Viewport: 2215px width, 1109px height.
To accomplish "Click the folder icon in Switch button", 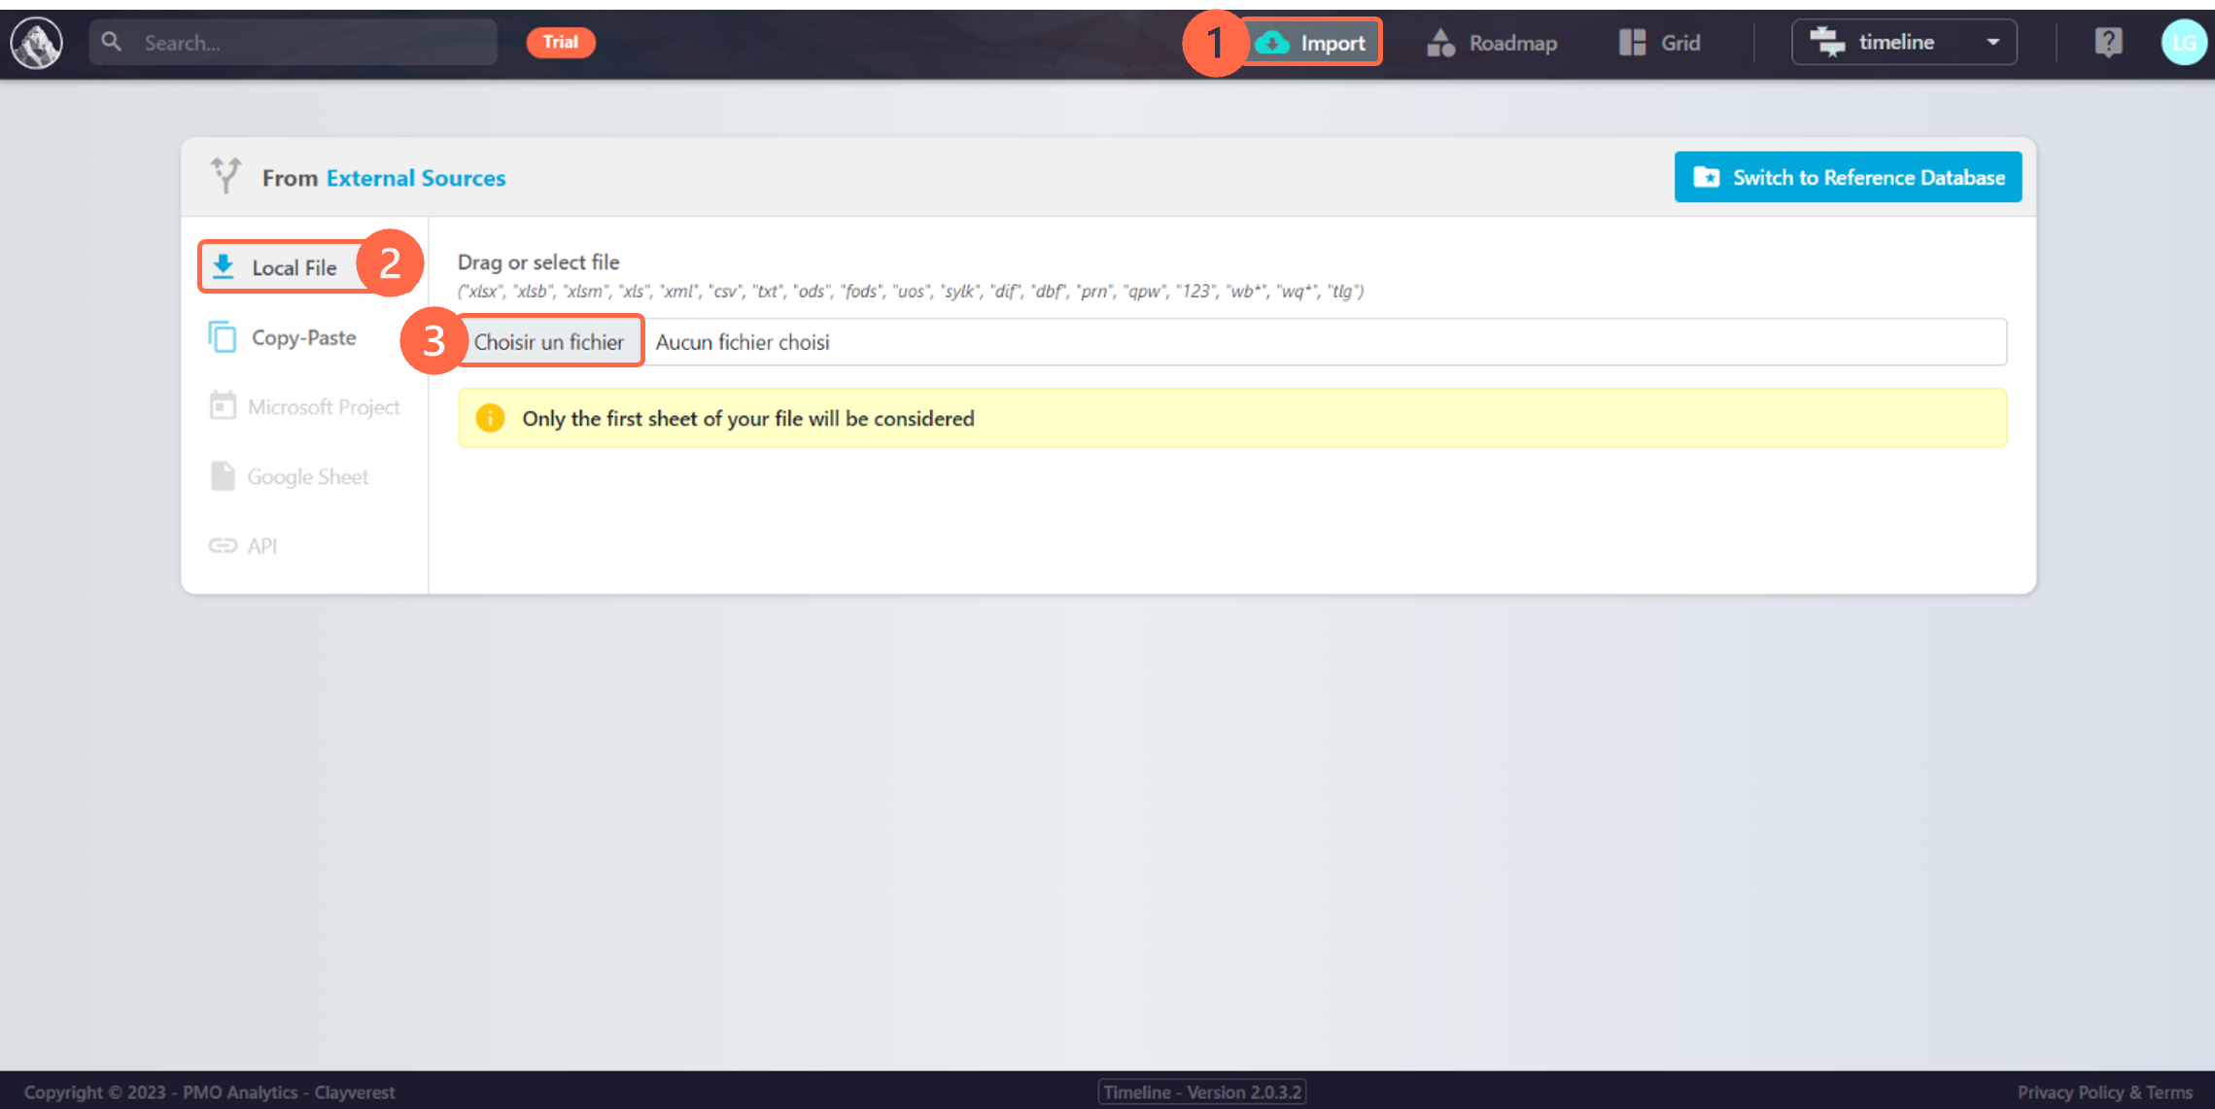I will pyautogui.click(x=1706, y=177).
